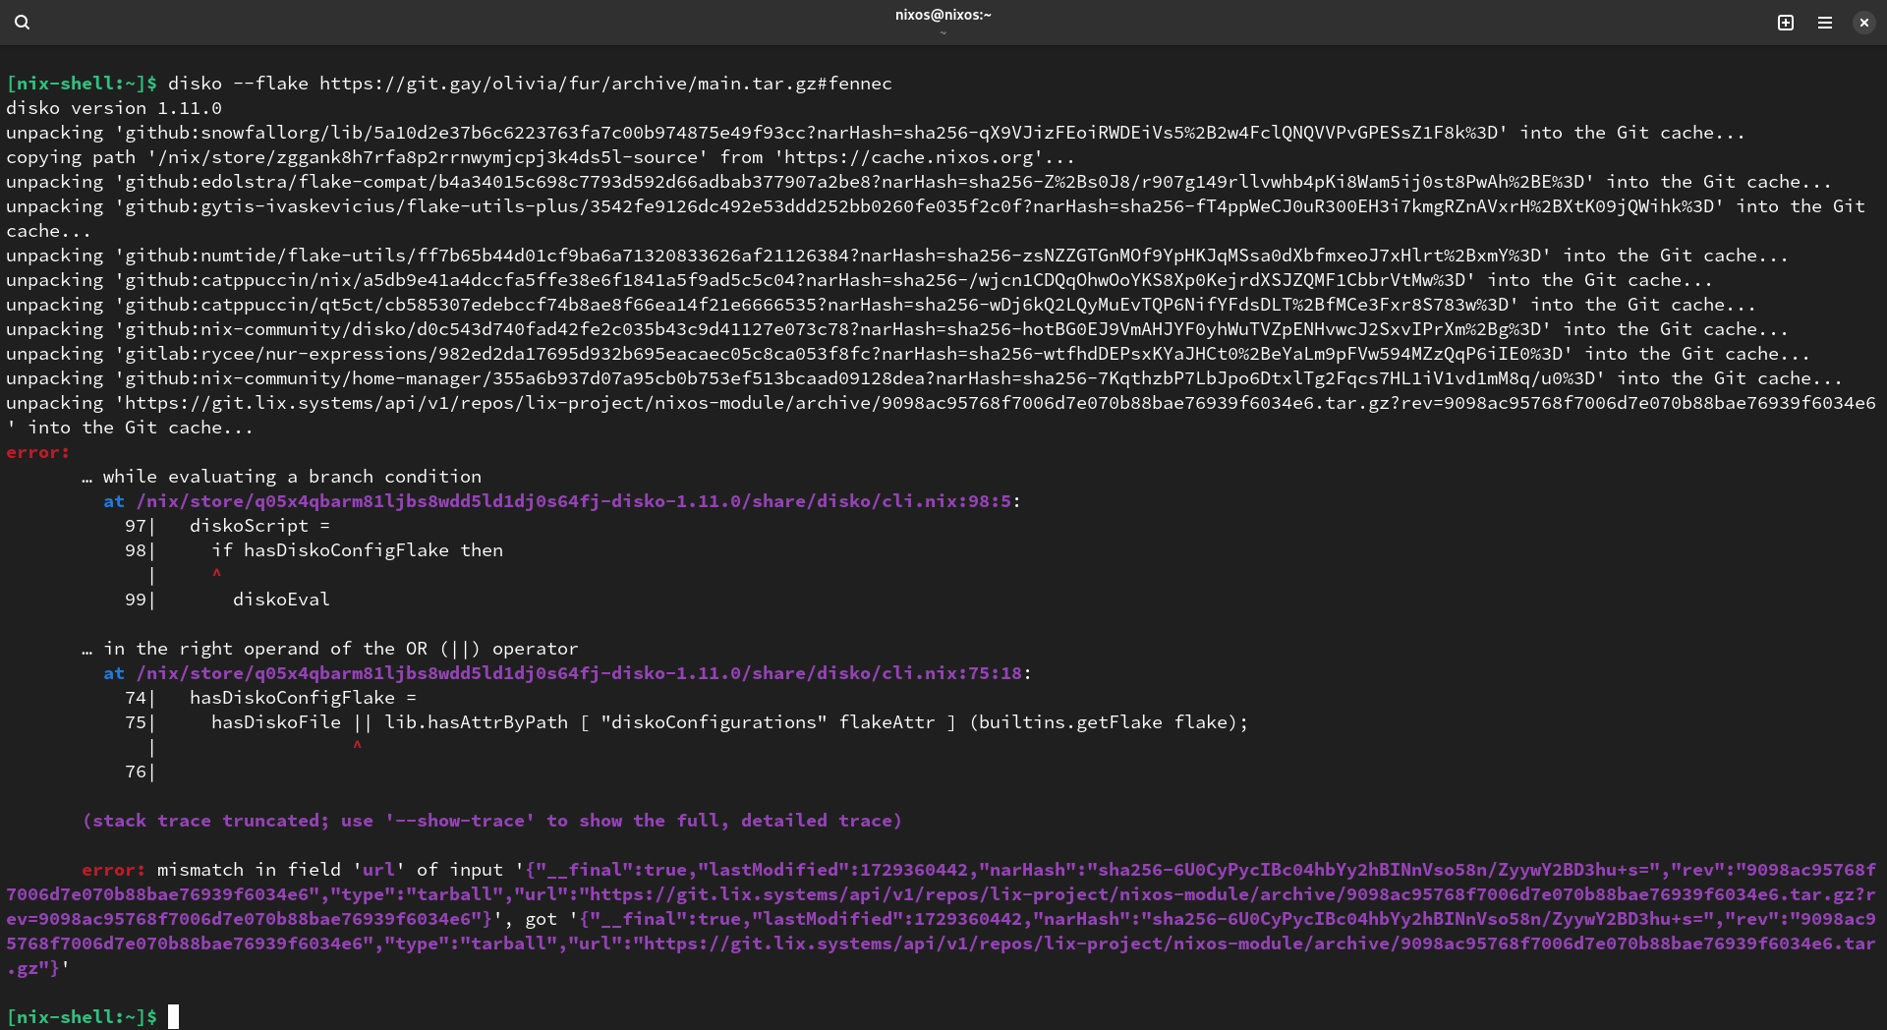Click the '"diskoConfigurations"' string in line 75

715,722
